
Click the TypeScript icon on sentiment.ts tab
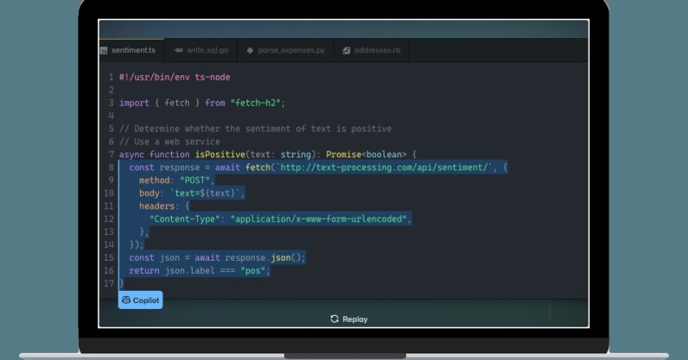105,51
